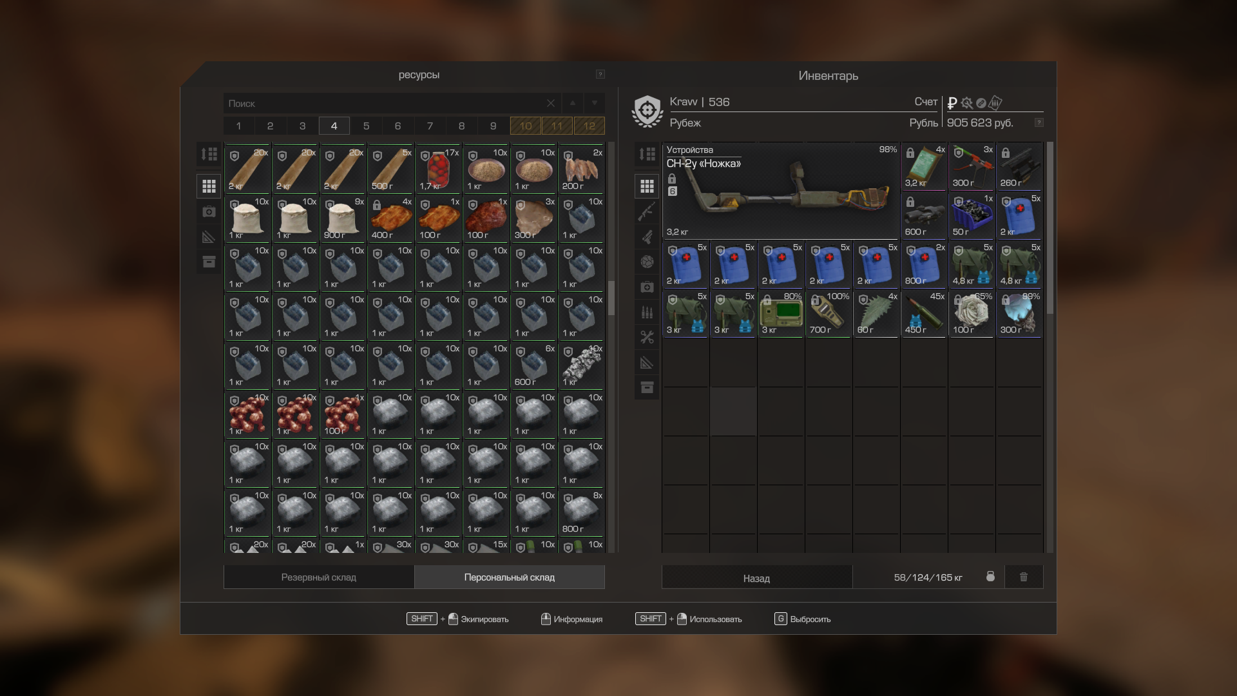Image resolution: width=1237 pixels, height=696 pixels.
Task: Select the blue glowing artifact at 99%
Action: (x=1019, y=313)
